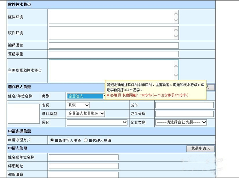
Task: Click the 详细地址 text field
Action: tap(84, 166)
